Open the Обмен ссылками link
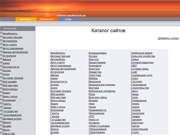The width and height of the screenshot is (180, 135). pos(99,126)
